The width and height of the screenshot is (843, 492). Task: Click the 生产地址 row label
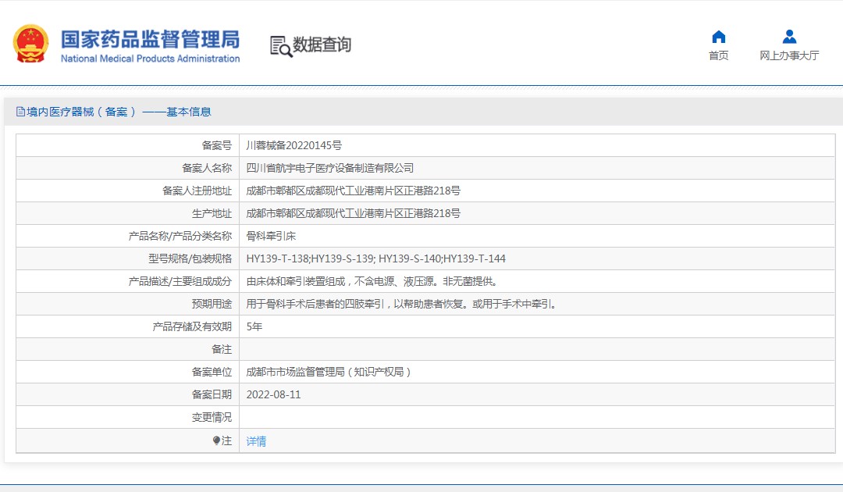(x=212, y=213)
